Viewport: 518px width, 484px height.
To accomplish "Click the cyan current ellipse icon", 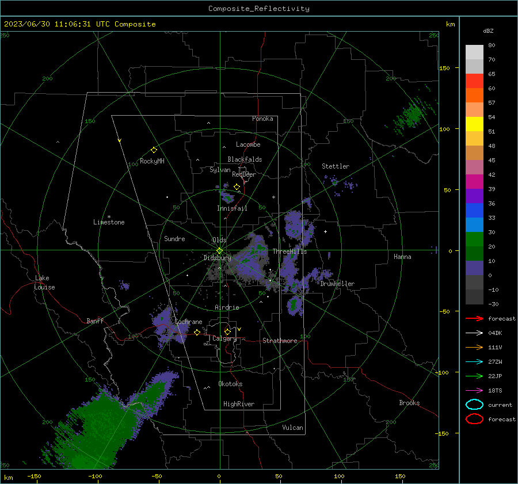I will click(x=474, y=405).
